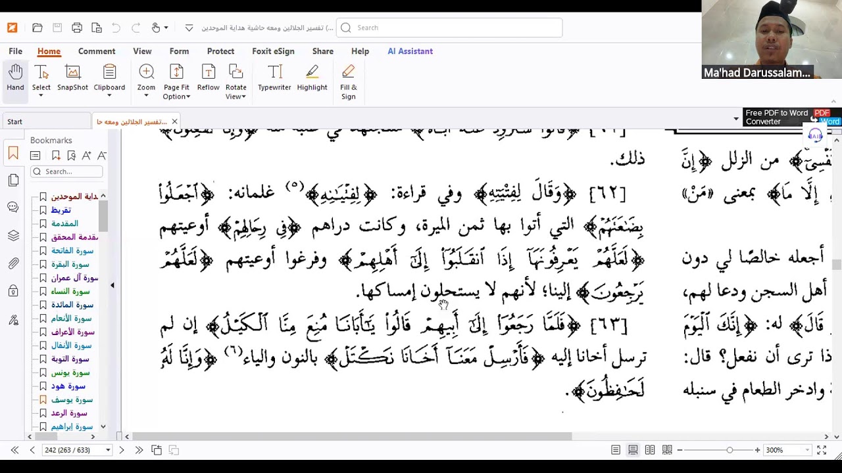Collapse the navigation panel arrow
This screenshot has height=473, width=842.
pos(112,285)
